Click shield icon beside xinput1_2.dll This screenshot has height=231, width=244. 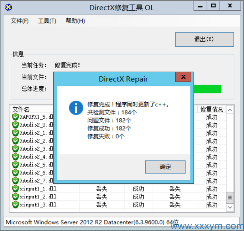click(x=15, y=197)
